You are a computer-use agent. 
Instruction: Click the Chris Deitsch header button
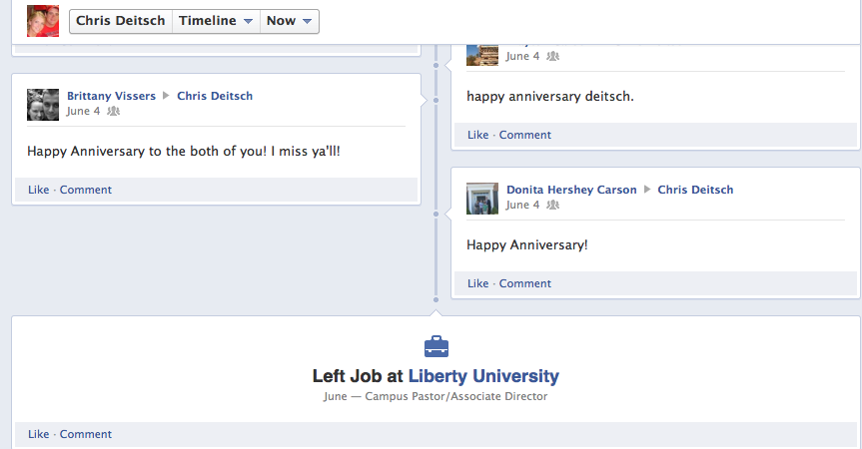tap(121, 21)
